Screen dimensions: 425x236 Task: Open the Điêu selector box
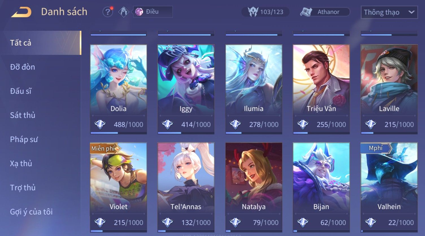[153, 12]
